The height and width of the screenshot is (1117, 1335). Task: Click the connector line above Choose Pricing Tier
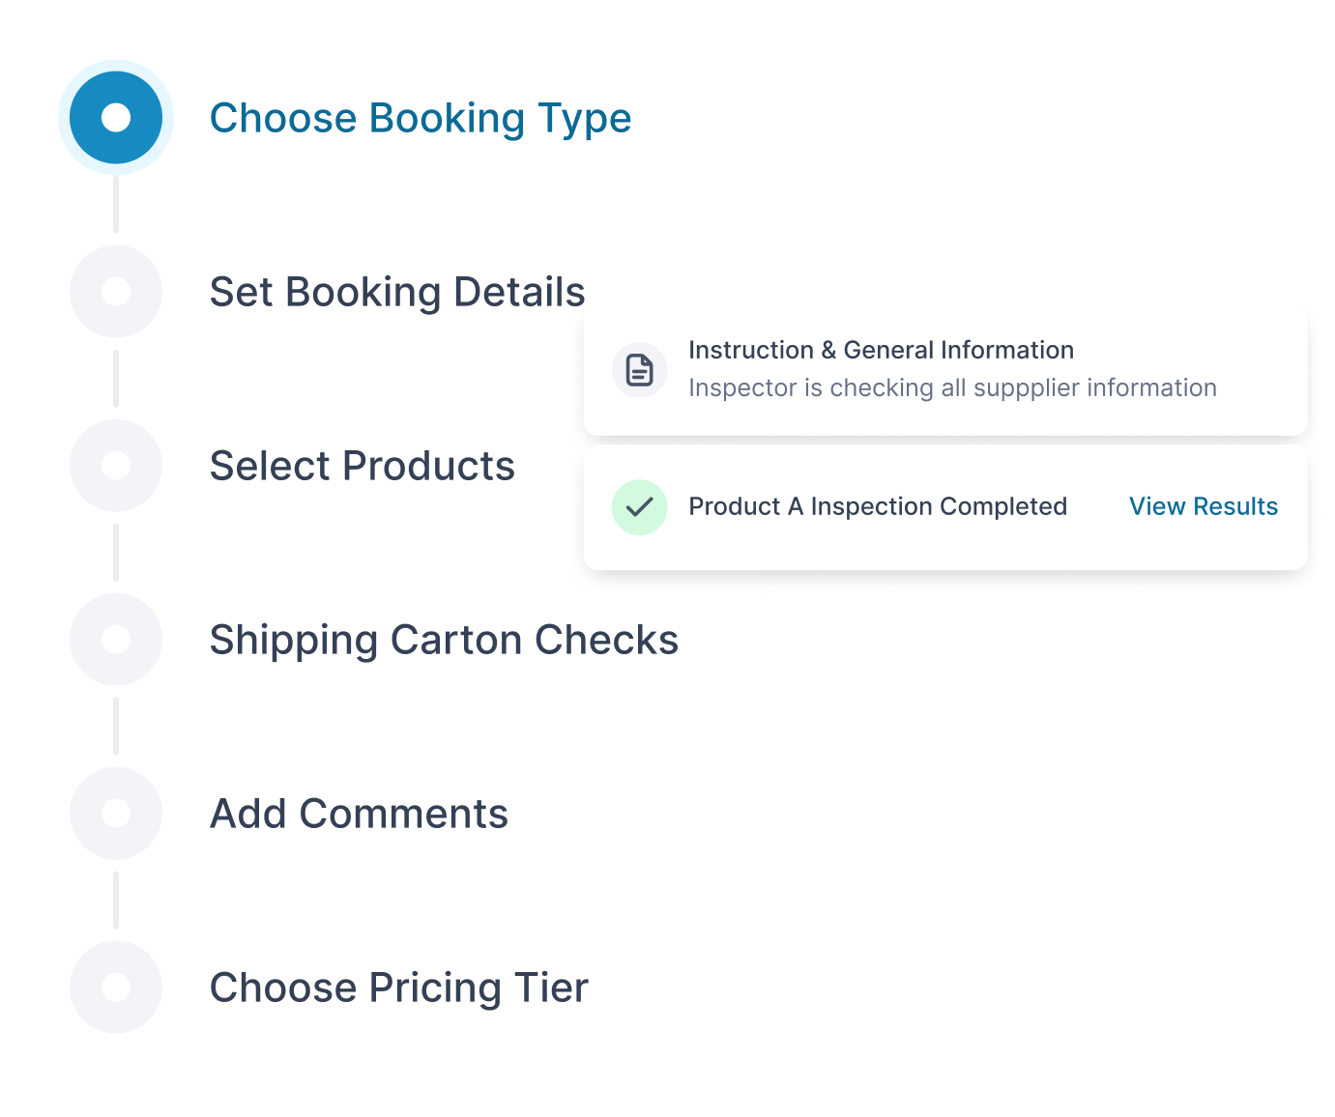(x=116, y=901)
